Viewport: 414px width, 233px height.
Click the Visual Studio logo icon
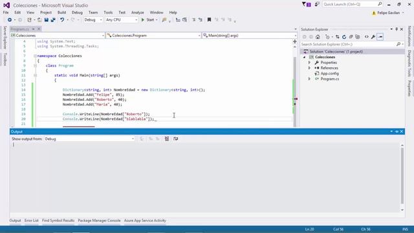point(6,5)
